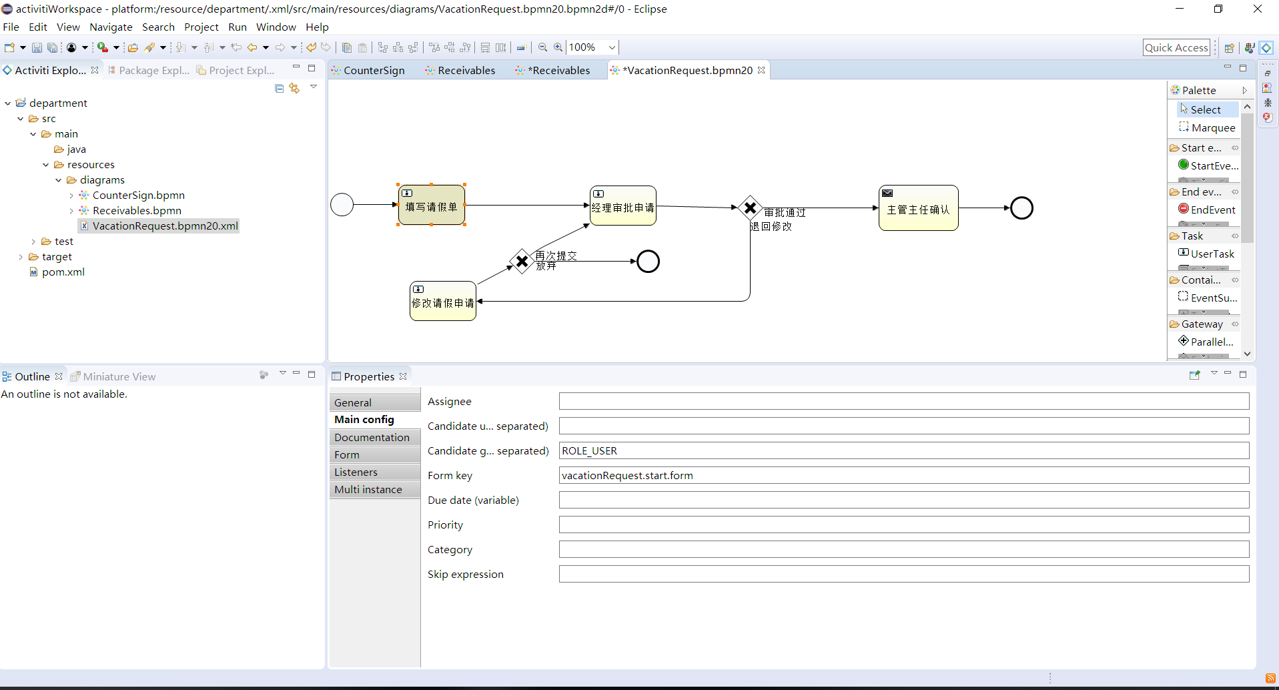This screenshot has height=690, width=1279.
Task: Select the 主管主任确认 mail task node
Action: [x=919, y=208]
